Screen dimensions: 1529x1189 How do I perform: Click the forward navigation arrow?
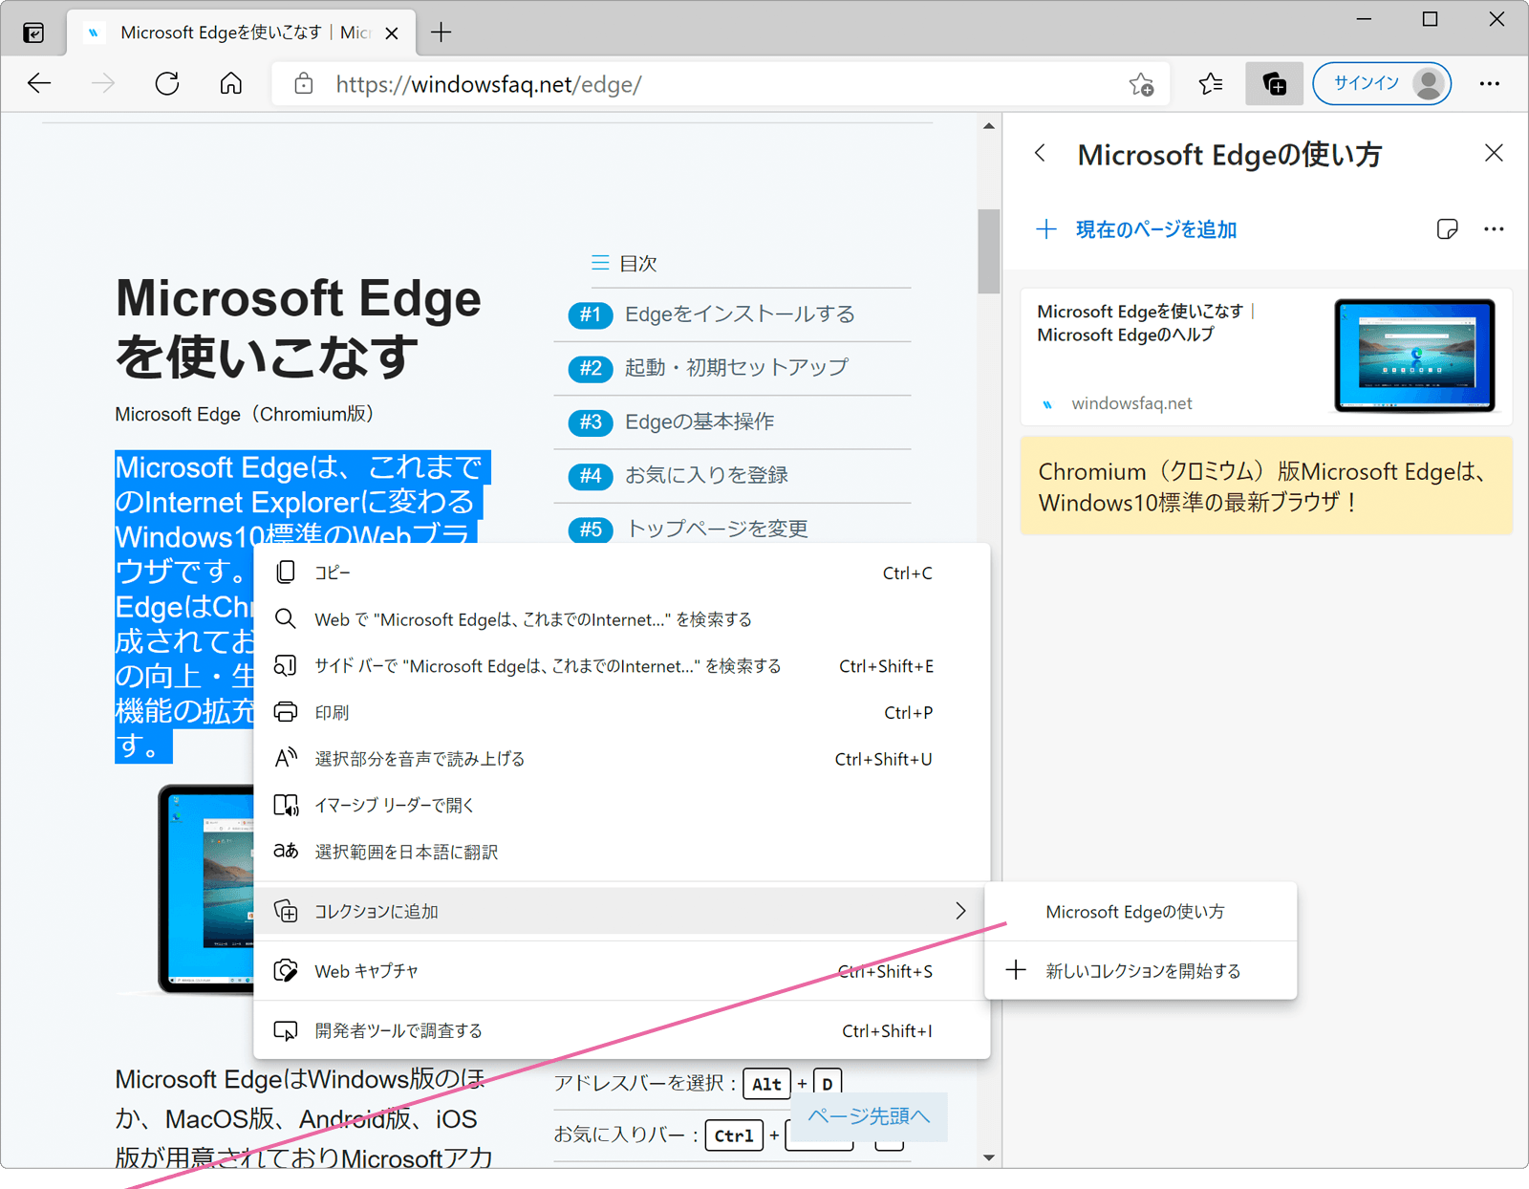tap(103, 84)
